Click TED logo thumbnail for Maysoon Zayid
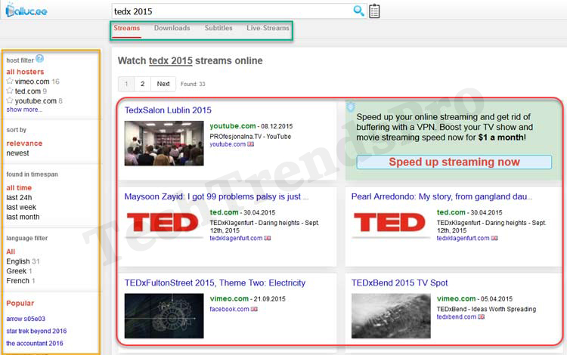Screen dimensions: 567x355 coord(164,224)
